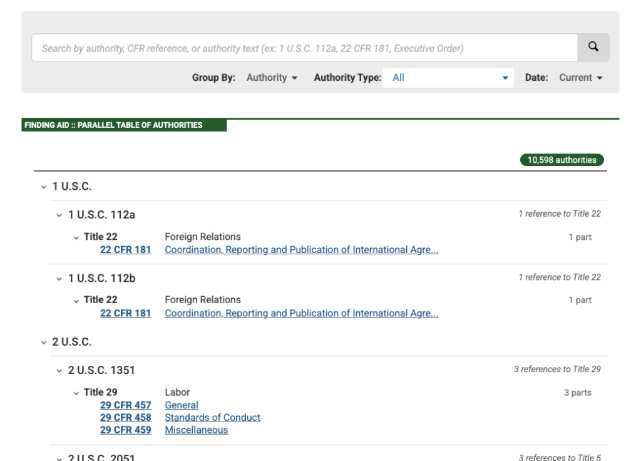Click '1 reference to Title 22' beside 112b

(560, 277)
